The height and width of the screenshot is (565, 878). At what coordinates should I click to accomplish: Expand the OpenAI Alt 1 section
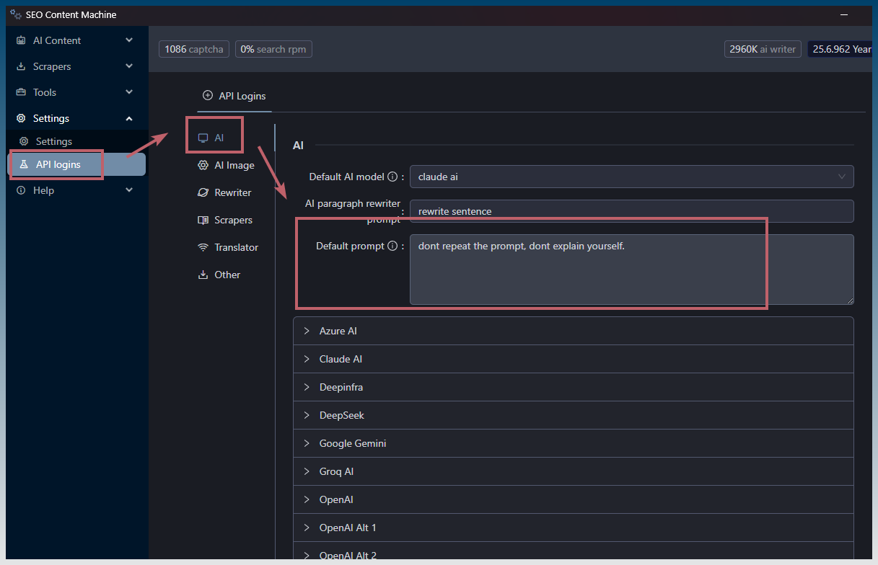(573, 528)
